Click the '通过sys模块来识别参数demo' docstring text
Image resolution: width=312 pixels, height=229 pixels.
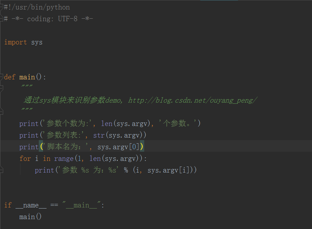[x=73, y=100]
